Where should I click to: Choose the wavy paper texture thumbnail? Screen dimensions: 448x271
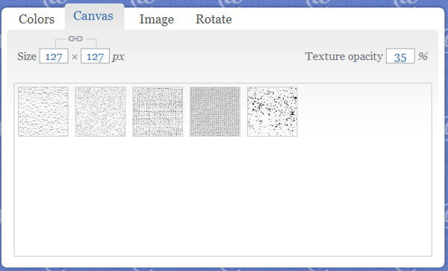tap(43, 112)
